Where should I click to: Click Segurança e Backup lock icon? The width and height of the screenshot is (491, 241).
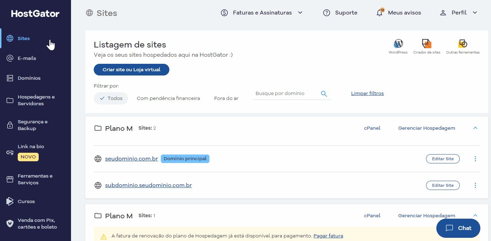tap(10, 125)
